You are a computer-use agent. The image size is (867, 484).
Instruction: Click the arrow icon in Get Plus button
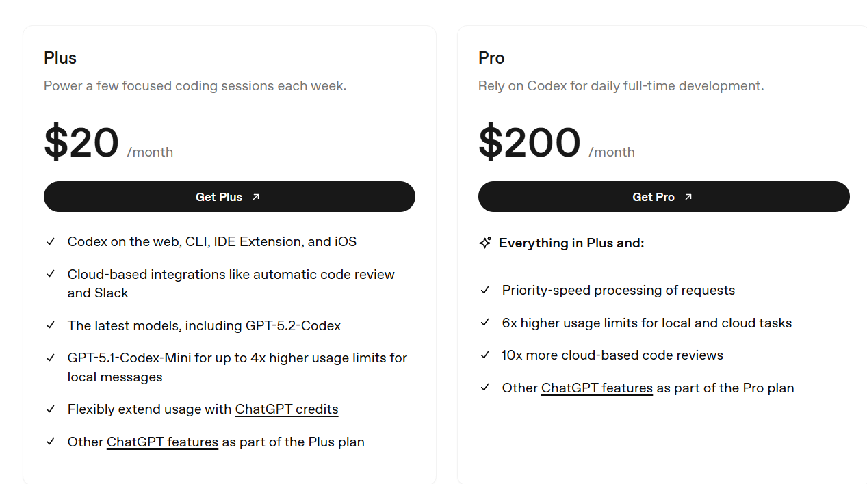point(256,197)
